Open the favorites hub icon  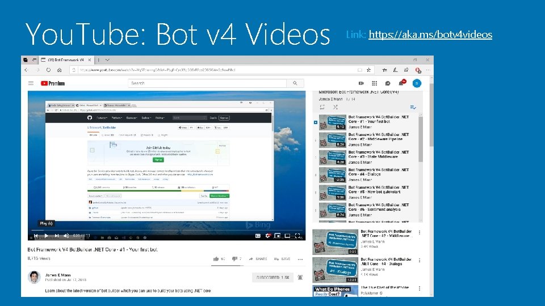[384, 70]
